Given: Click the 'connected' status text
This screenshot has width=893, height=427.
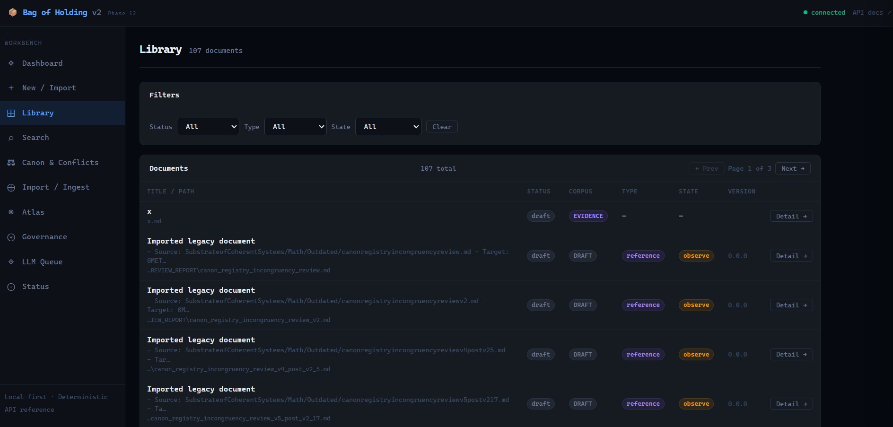Looking at the screenshot, I should (828, 13).
